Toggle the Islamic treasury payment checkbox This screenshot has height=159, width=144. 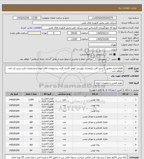coord(95,59)
